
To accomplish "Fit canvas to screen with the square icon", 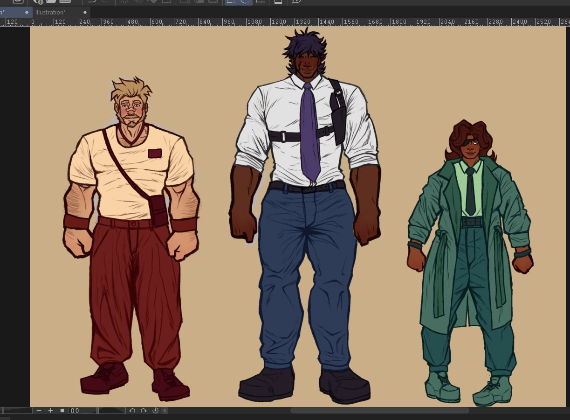I will 62,411.
